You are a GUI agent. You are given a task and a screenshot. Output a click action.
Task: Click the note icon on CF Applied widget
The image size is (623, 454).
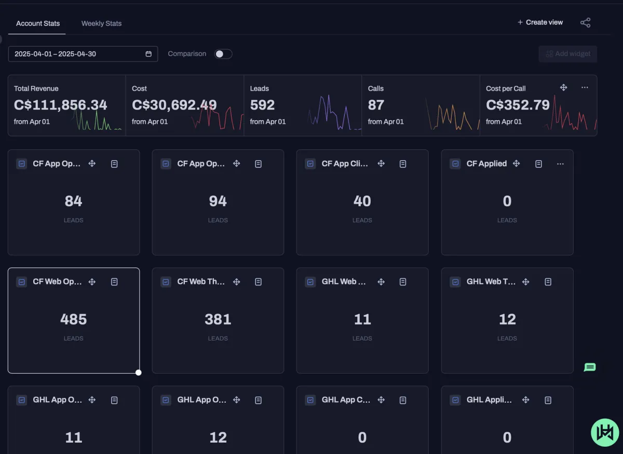(538, 164)
